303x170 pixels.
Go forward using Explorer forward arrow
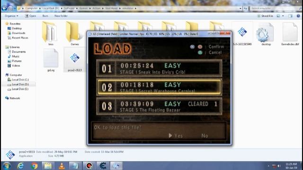[x=10, y=8]
